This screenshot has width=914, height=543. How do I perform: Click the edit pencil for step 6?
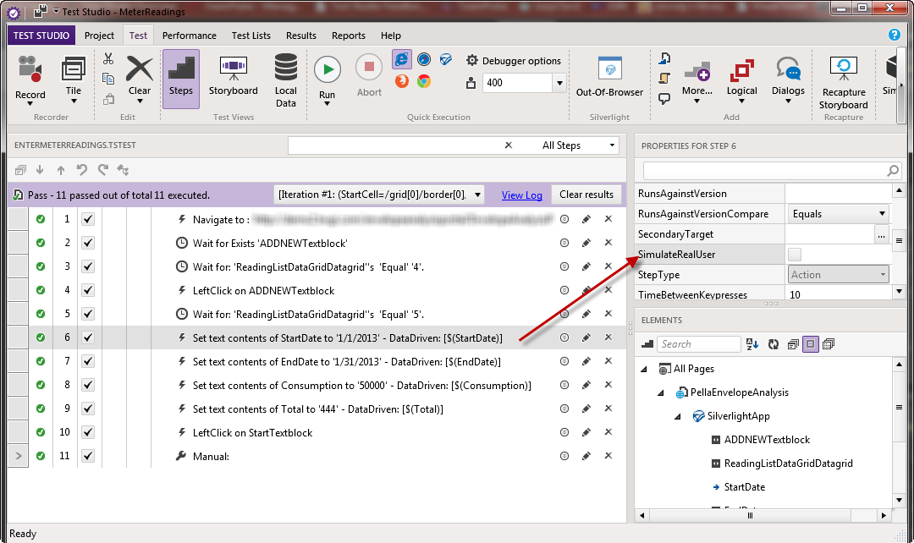(x=586, y=337)
